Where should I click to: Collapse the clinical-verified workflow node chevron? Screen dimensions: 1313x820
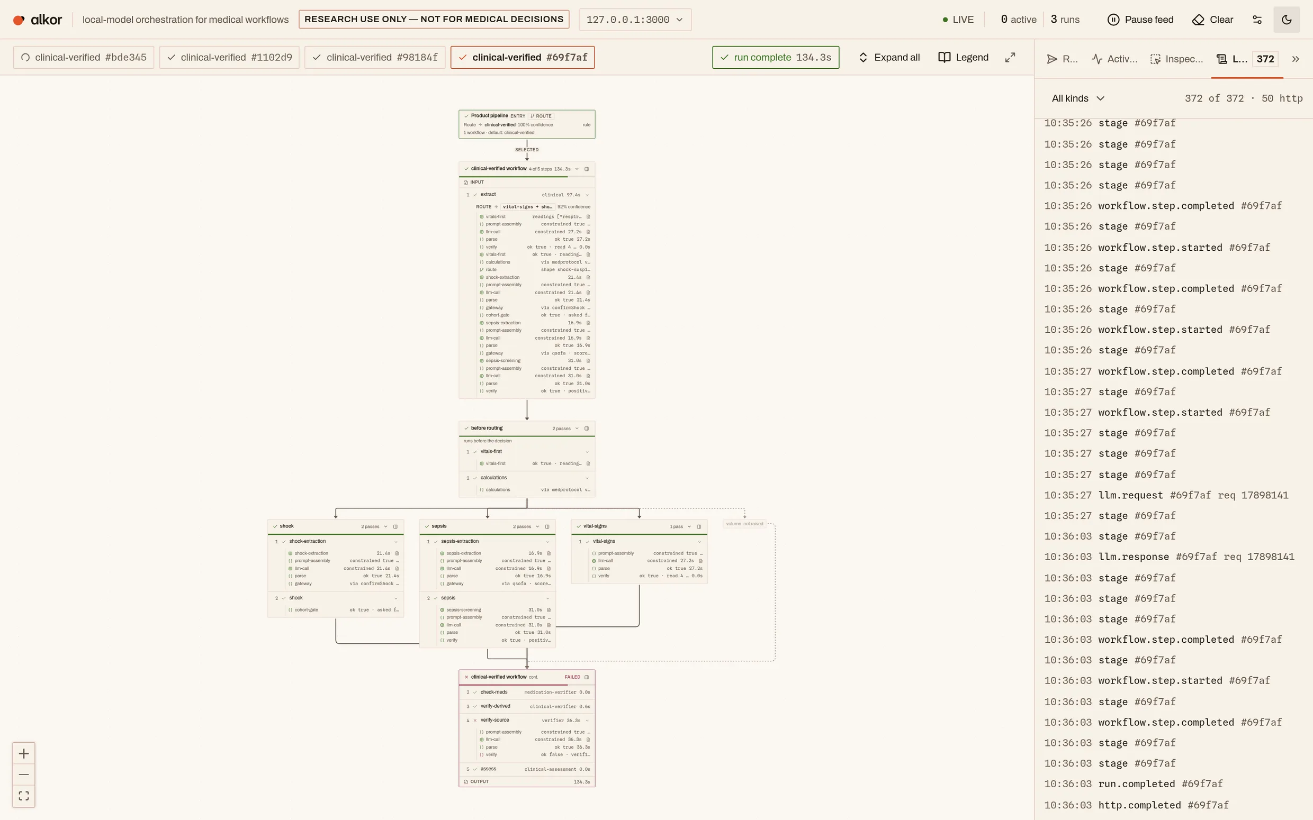click(x=577, y=169)
